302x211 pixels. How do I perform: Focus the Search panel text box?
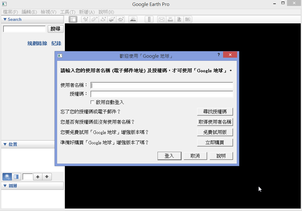tap(24, 29)
